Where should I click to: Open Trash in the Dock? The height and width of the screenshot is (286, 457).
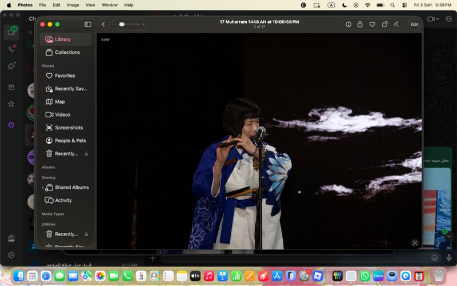pos(439,276)
